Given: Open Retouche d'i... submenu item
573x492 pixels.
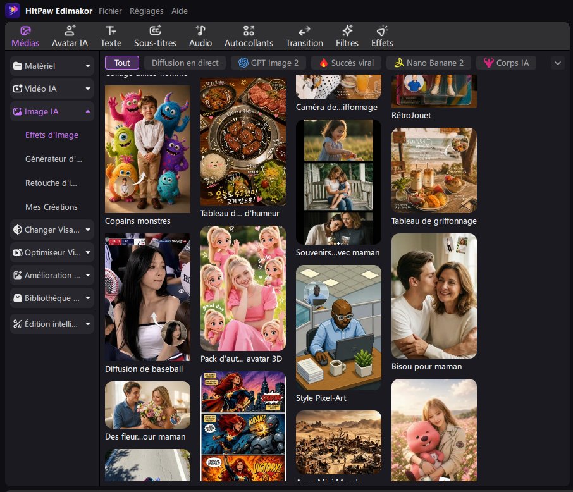Looking at the screenshot, I should (51, 183).
